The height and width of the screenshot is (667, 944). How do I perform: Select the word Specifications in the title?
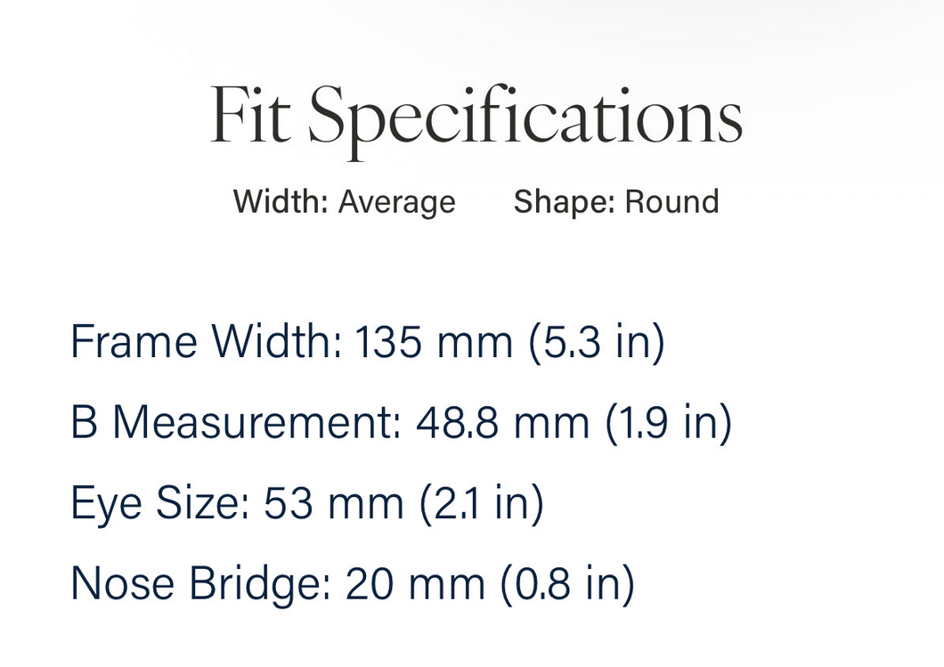pos(525,120)
